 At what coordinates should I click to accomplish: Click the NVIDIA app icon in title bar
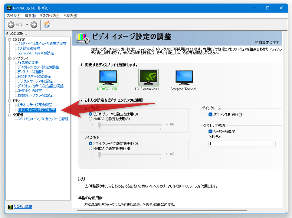9,8
